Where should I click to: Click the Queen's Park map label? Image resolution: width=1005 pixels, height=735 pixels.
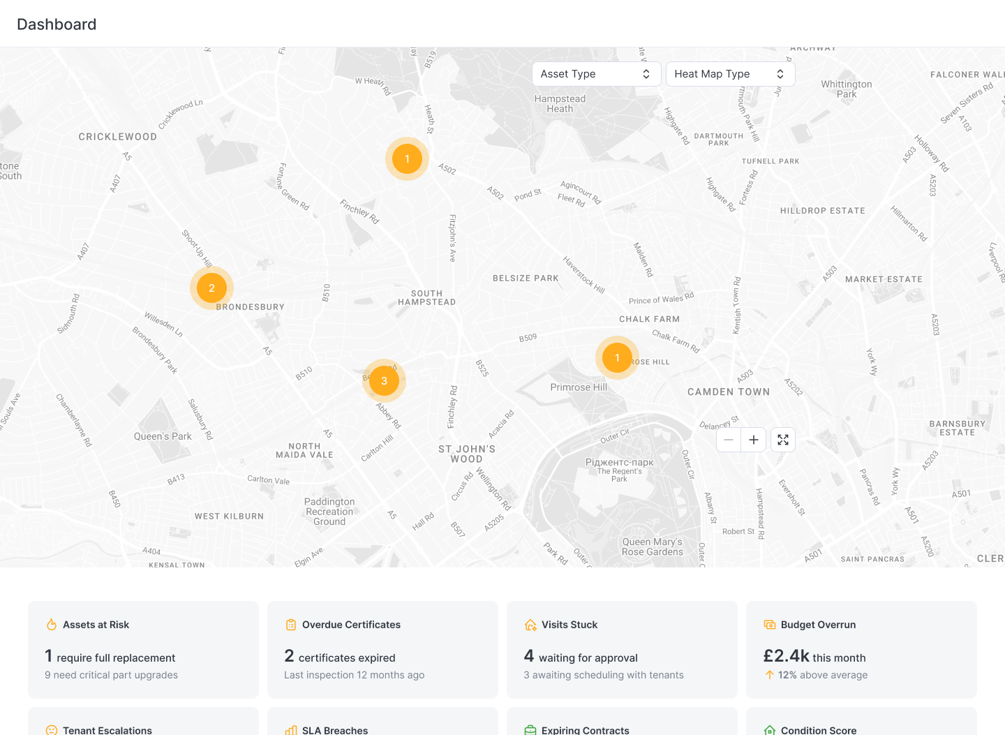(x=163, y=436)
